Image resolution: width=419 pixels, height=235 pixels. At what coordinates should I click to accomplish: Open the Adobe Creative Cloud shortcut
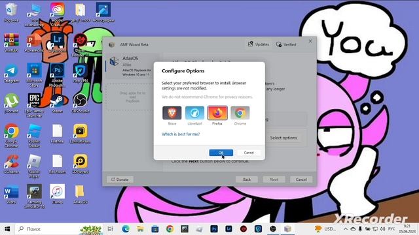tap(57, 14)
